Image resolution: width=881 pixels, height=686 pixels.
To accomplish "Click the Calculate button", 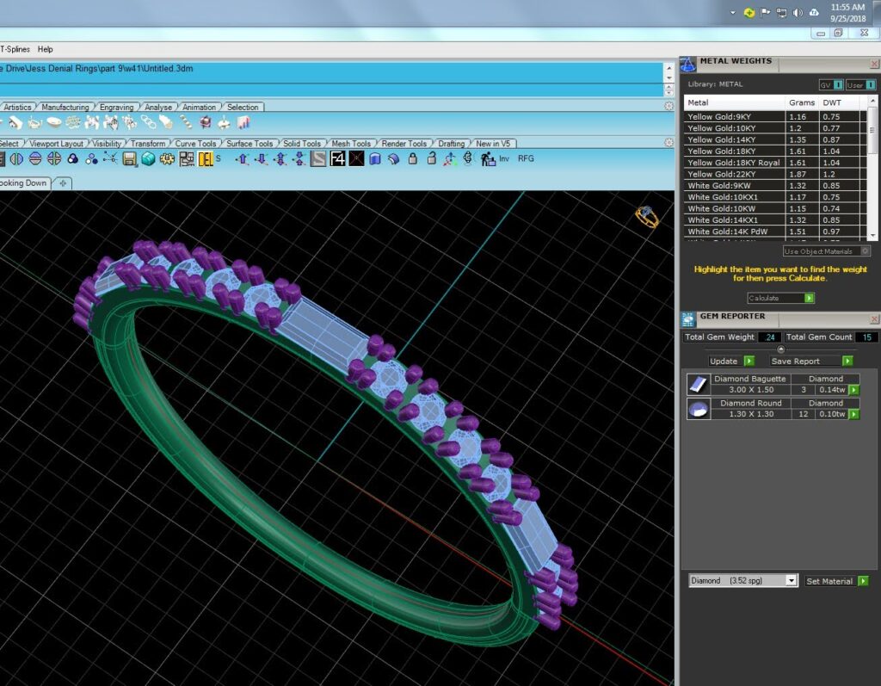I will click(x=780, y=298).
